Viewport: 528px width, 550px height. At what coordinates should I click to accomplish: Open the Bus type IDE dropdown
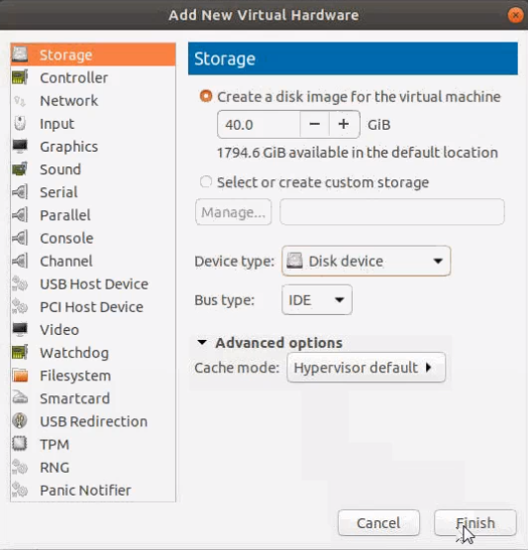coord(317,300)
